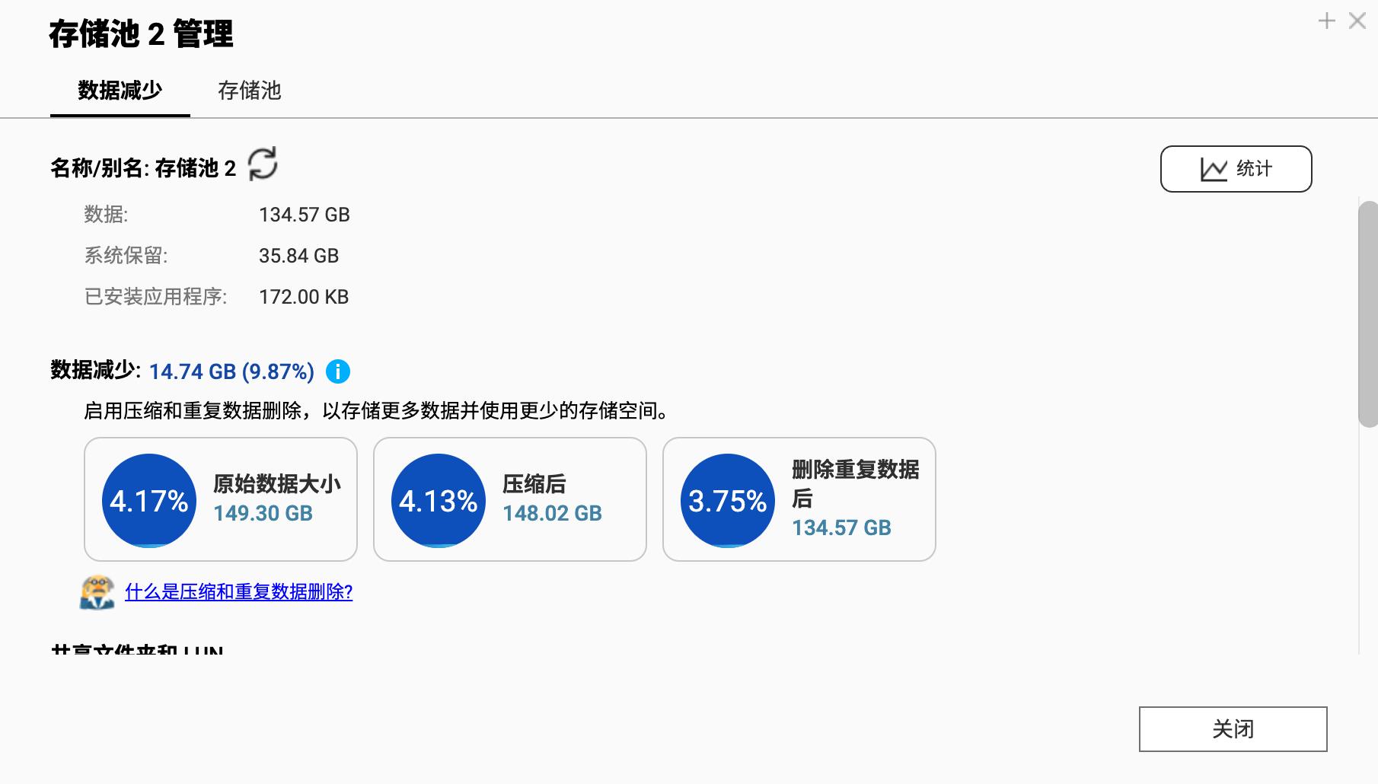Switch to the 数据减少 tab
This screenshot has width=1378, height=784.
coord(120,91)
